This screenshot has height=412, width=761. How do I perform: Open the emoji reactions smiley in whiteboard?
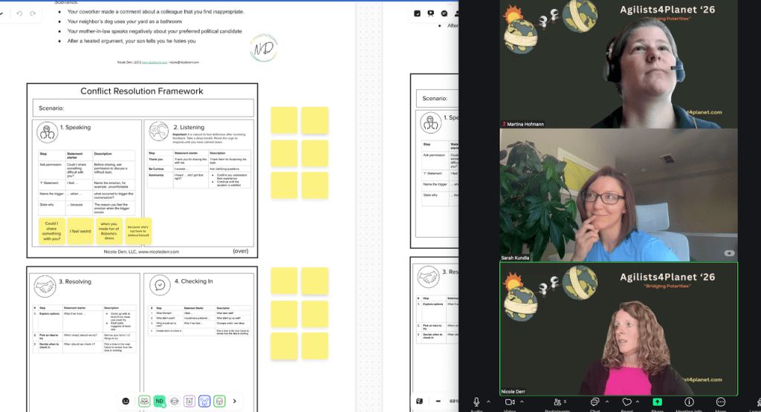coord(126,402)
